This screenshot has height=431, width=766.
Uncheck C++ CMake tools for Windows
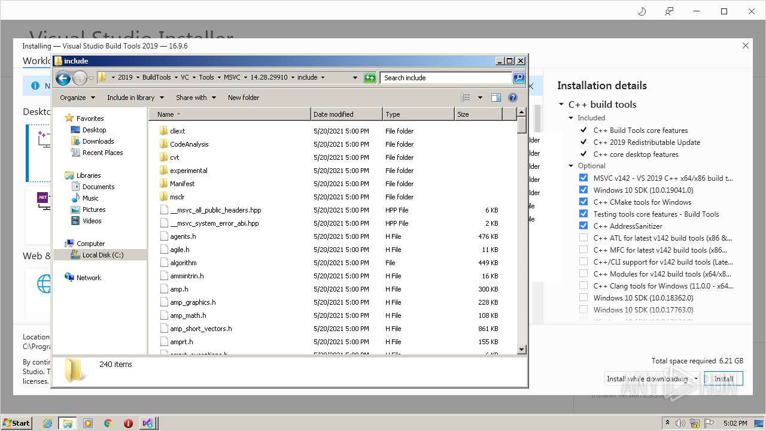click(583, 202)
